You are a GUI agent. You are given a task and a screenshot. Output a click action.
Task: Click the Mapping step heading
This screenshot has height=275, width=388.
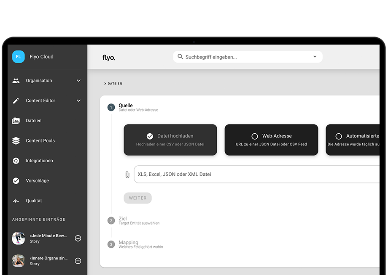coord(129,242)
